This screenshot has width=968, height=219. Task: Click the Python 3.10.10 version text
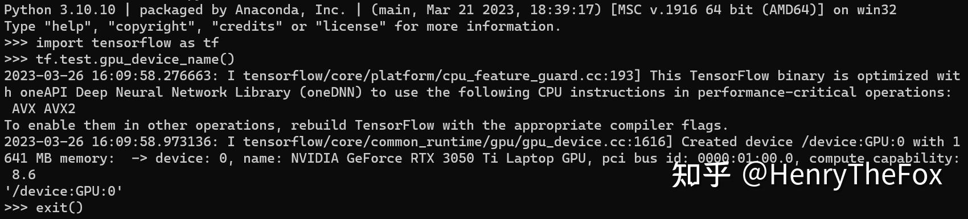coord(59,10)
